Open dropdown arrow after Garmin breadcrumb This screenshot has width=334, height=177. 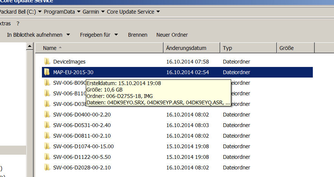click(x=103, y=12)
